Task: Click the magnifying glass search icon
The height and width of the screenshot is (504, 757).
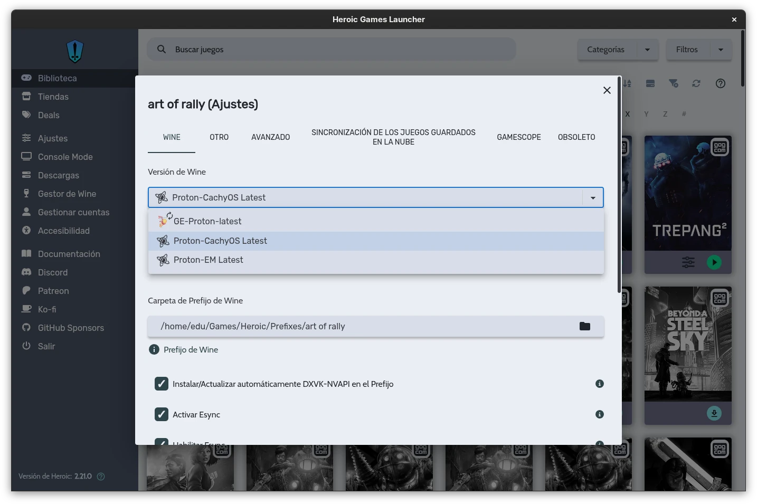Action: (x=162, y=49)
